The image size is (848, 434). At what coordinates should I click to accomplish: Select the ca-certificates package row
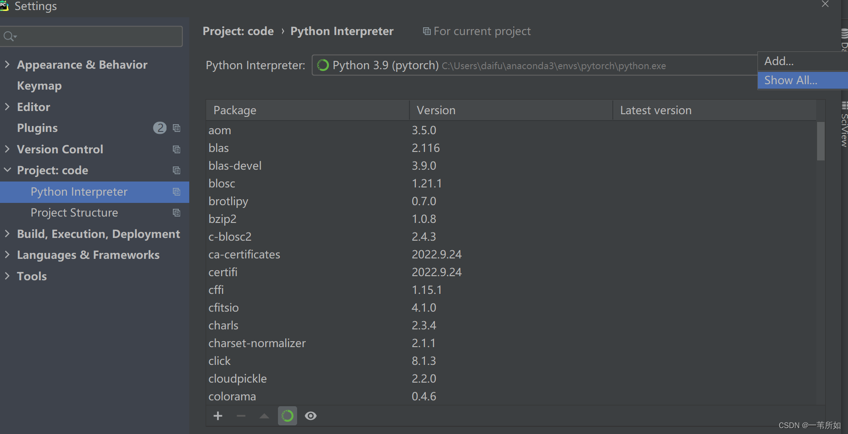(511, 254)
